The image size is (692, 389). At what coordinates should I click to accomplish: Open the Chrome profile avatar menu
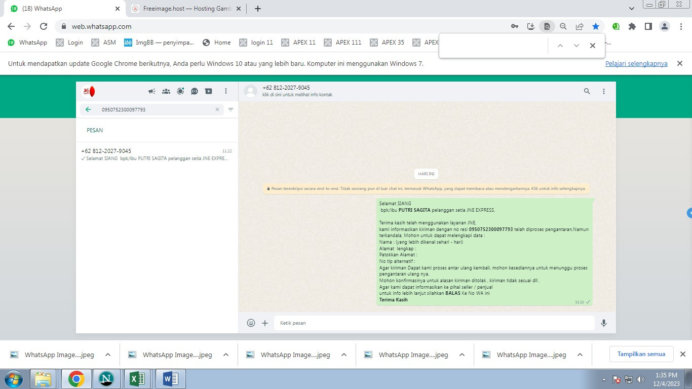tap(665, 26)
